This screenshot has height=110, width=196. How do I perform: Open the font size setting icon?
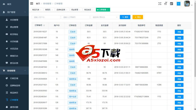coord(166,4)
